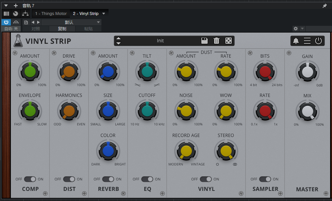
Task: Click the preset up/down stepper arrows
Action: 119,41
